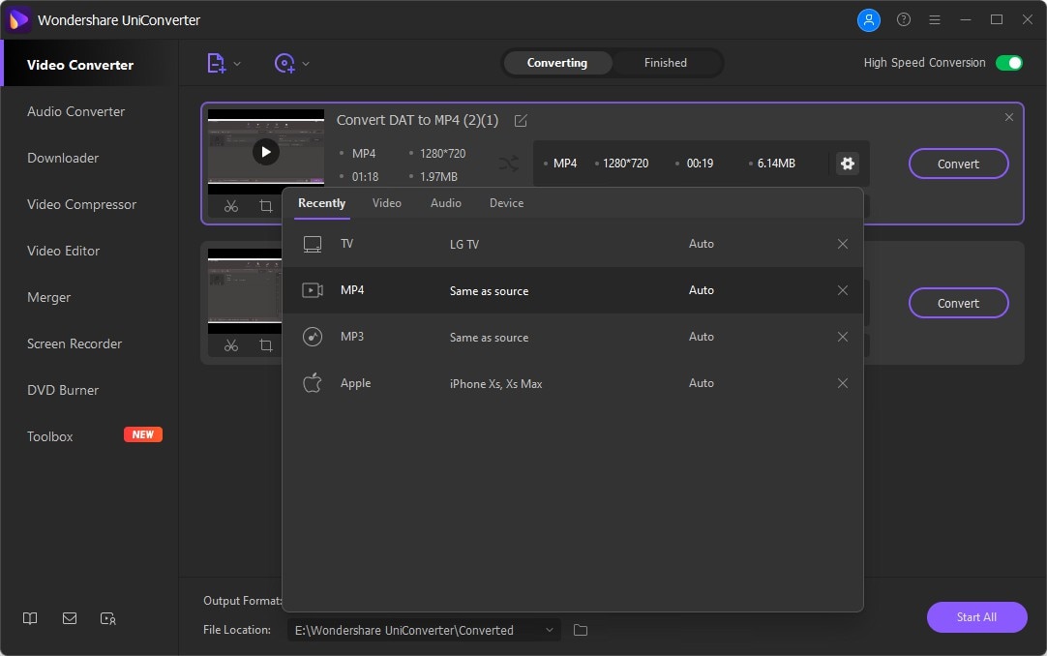Image resolution: width=1047 pixels, height=656 pixels.
Task: Click the Start All button
Action: tap(976, 617)
